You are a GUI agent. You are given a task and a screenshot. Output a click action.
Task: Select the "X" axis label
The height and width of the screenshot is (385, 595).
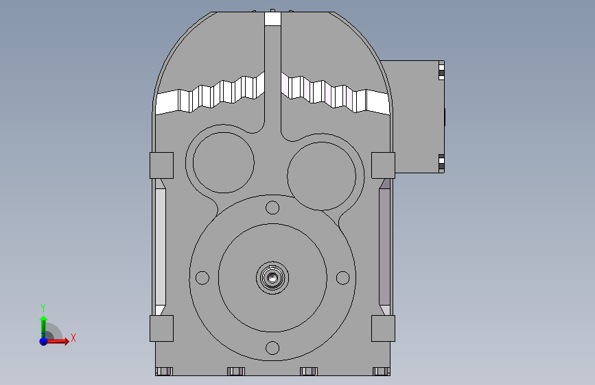[73, 338]
